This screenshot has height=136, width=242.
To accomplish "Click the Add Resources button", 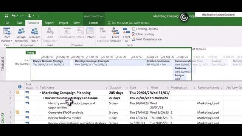I will coord(50,35).
